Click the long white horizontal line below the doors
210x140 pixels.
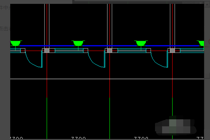click(x=107, y=79)
